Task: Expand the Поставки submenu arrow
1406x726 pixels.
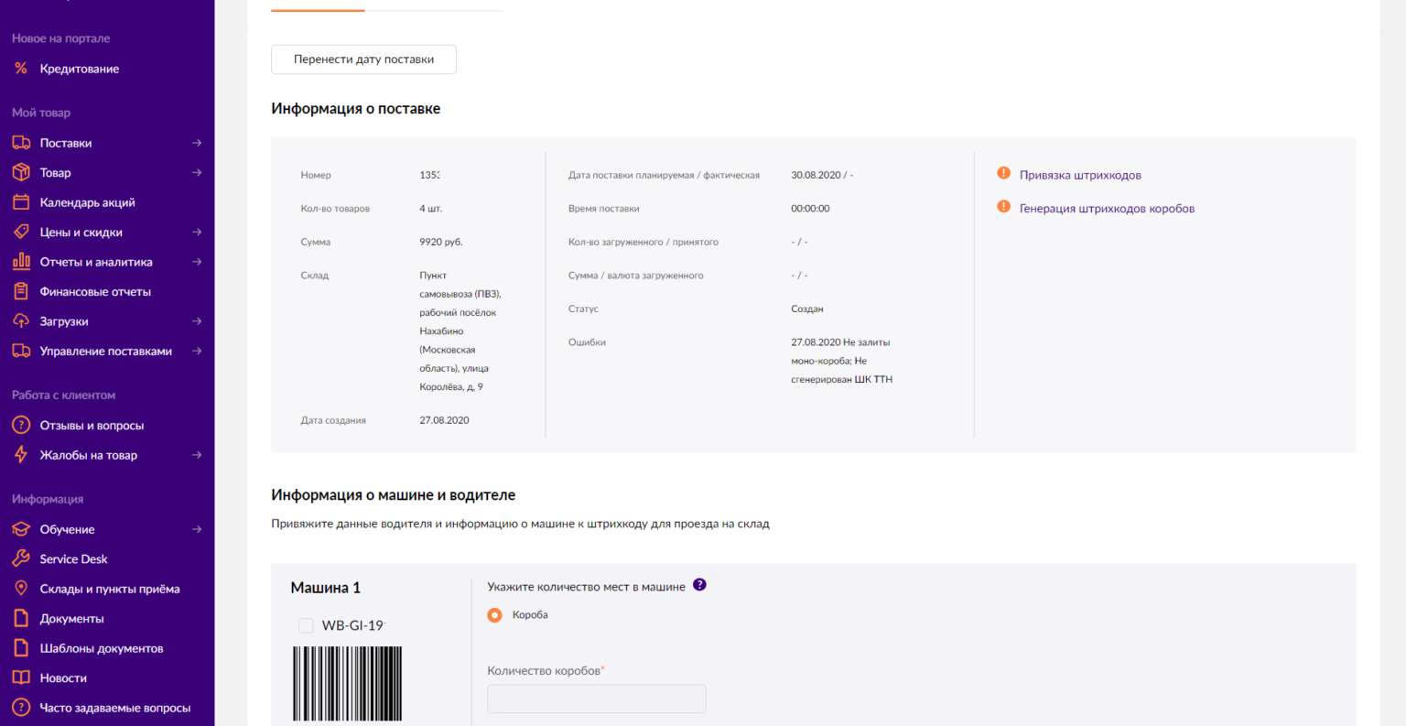Action: [197, 143]
